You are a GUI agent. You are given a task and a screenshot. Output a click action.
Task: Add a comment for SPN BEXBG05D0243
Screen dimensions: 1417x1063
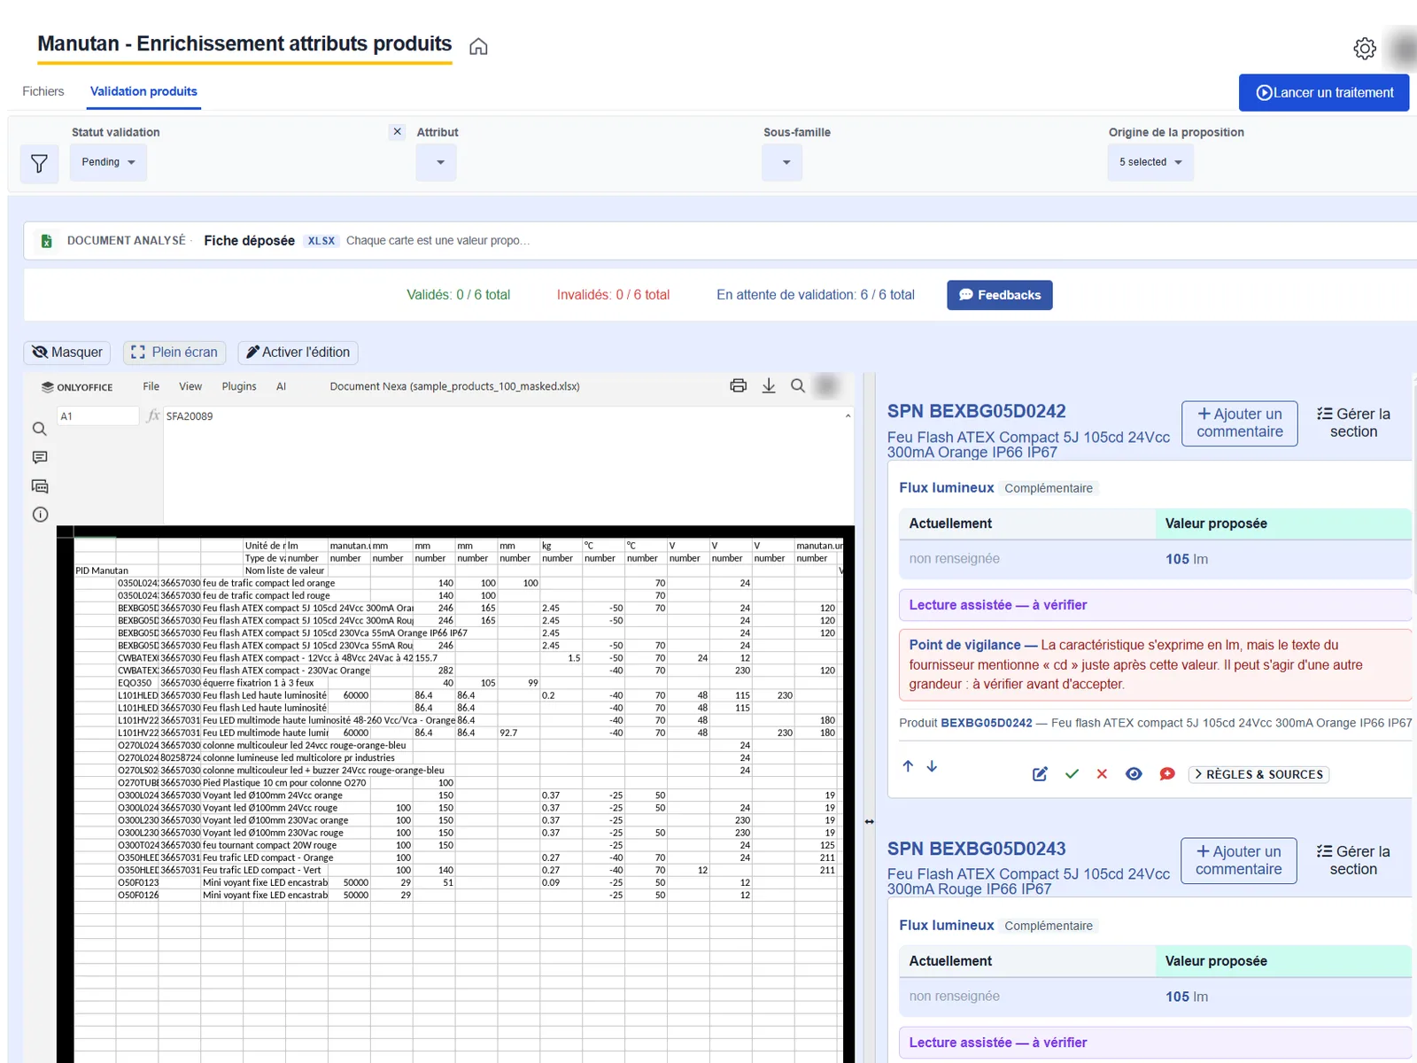[x=1239, y=861]
